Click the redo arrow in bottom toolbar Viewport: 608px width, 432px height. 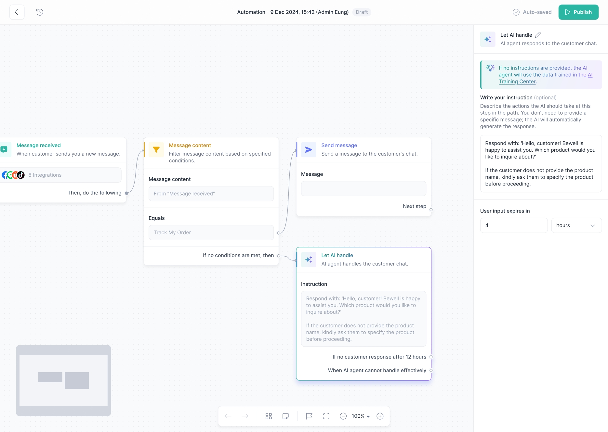pyautogui.click(x=245, y=416)
